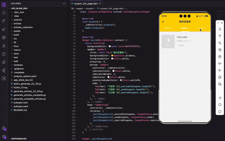This screenshot has height=141, width=225.
Task: Open the Testing flask icon
Action: [x=4, y=46]
